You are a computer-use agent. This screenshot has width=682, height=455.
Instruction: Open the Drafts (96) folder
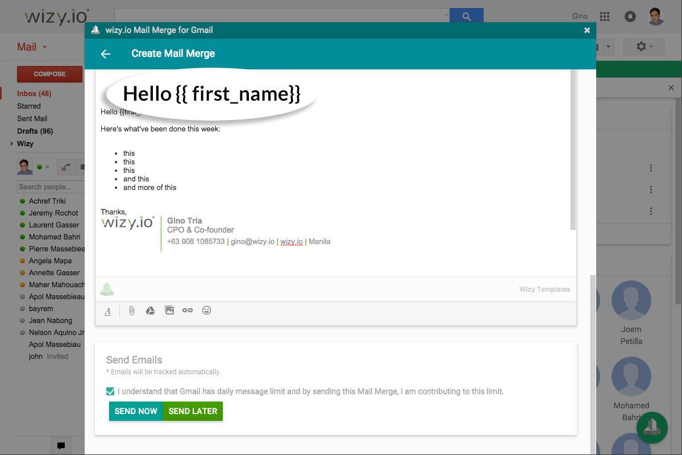[x=35, y=131]
